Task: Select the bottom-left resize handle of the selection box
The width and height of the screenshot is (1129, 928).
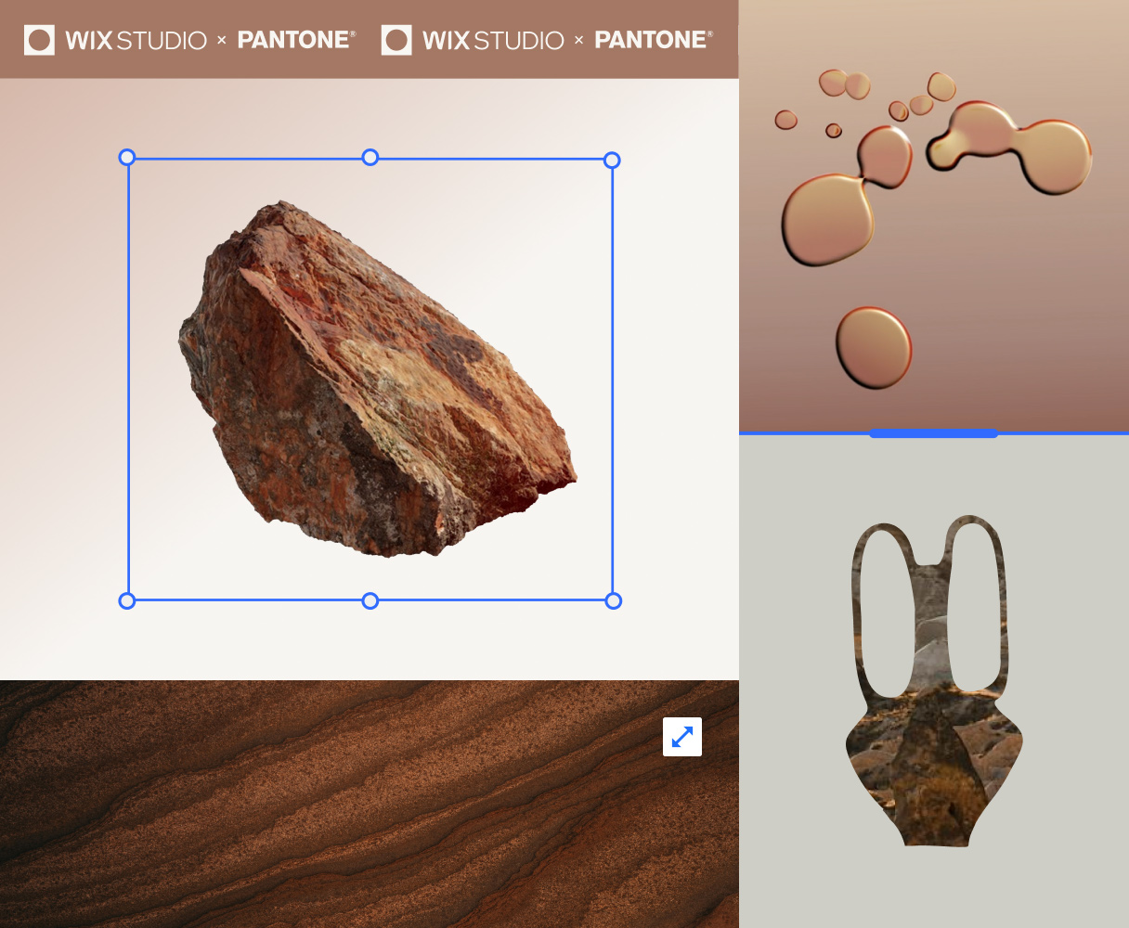Action: point(127,600)
